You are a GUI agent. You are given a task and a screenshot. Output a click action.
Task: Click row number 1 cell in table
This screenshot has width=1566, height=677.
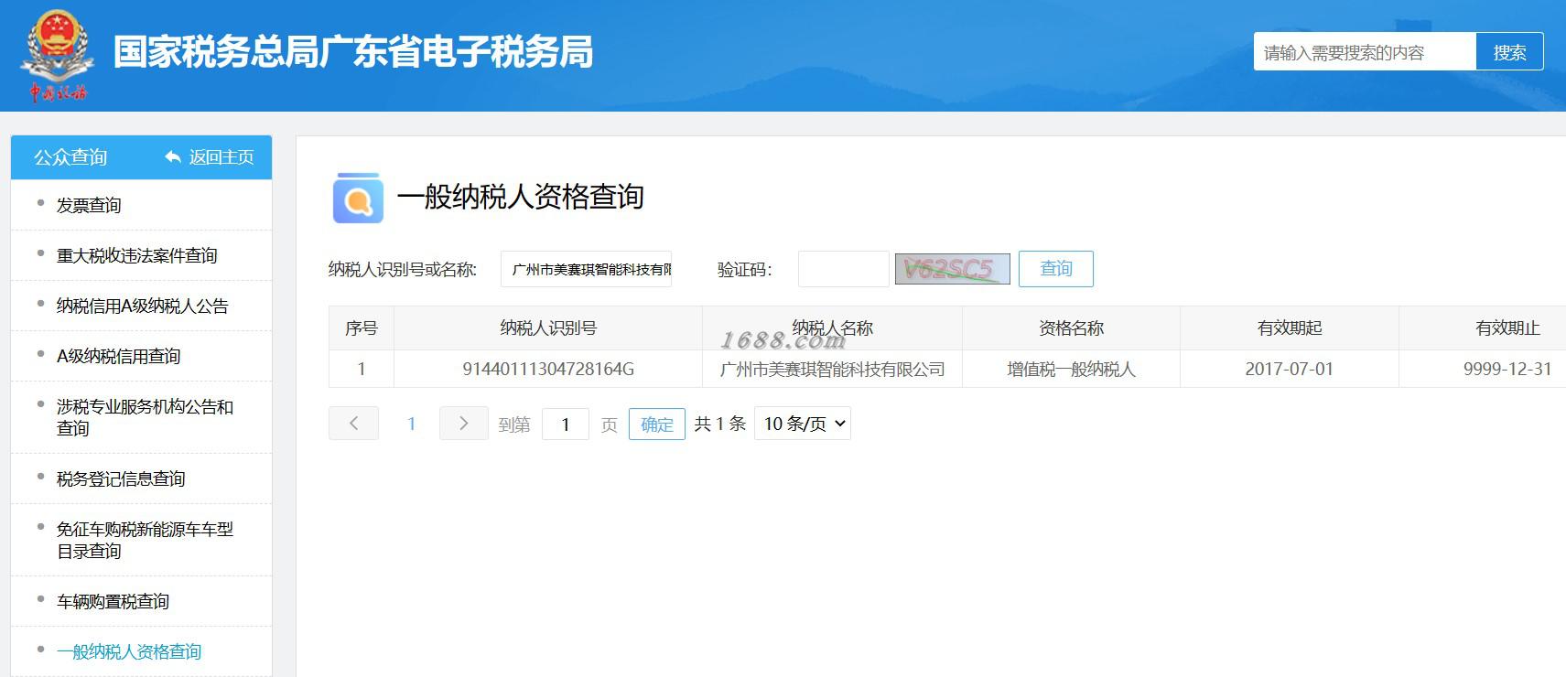(x=362, y=369)
